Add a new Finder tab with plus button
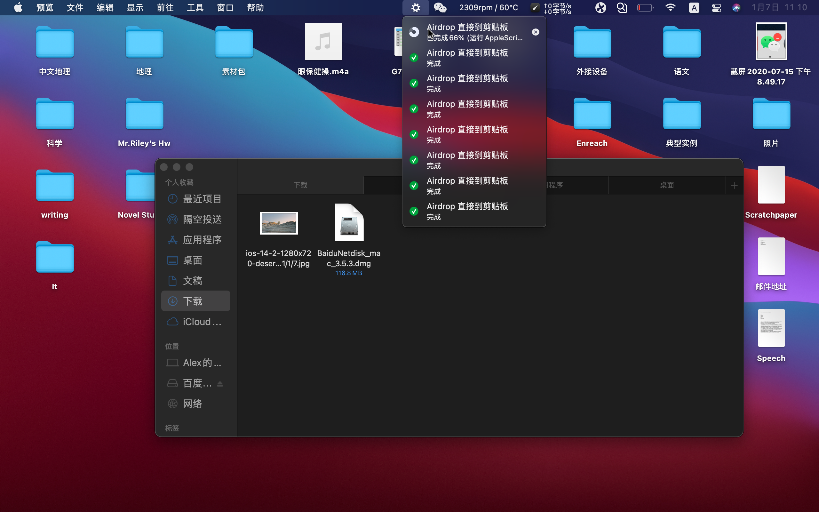The height and width of the screenshot is (512, 819). (734, 185)
